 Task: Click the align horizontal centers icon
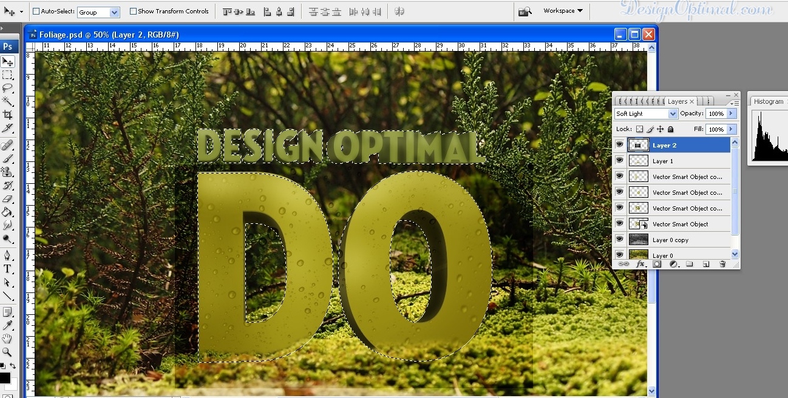[x=279, y=11]
